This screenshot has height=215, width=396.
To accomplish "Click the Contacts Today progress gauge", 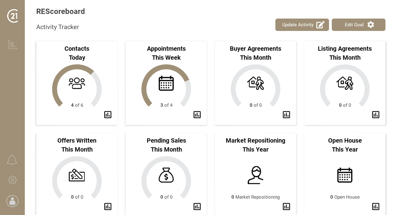I will [x=77, y=84].
